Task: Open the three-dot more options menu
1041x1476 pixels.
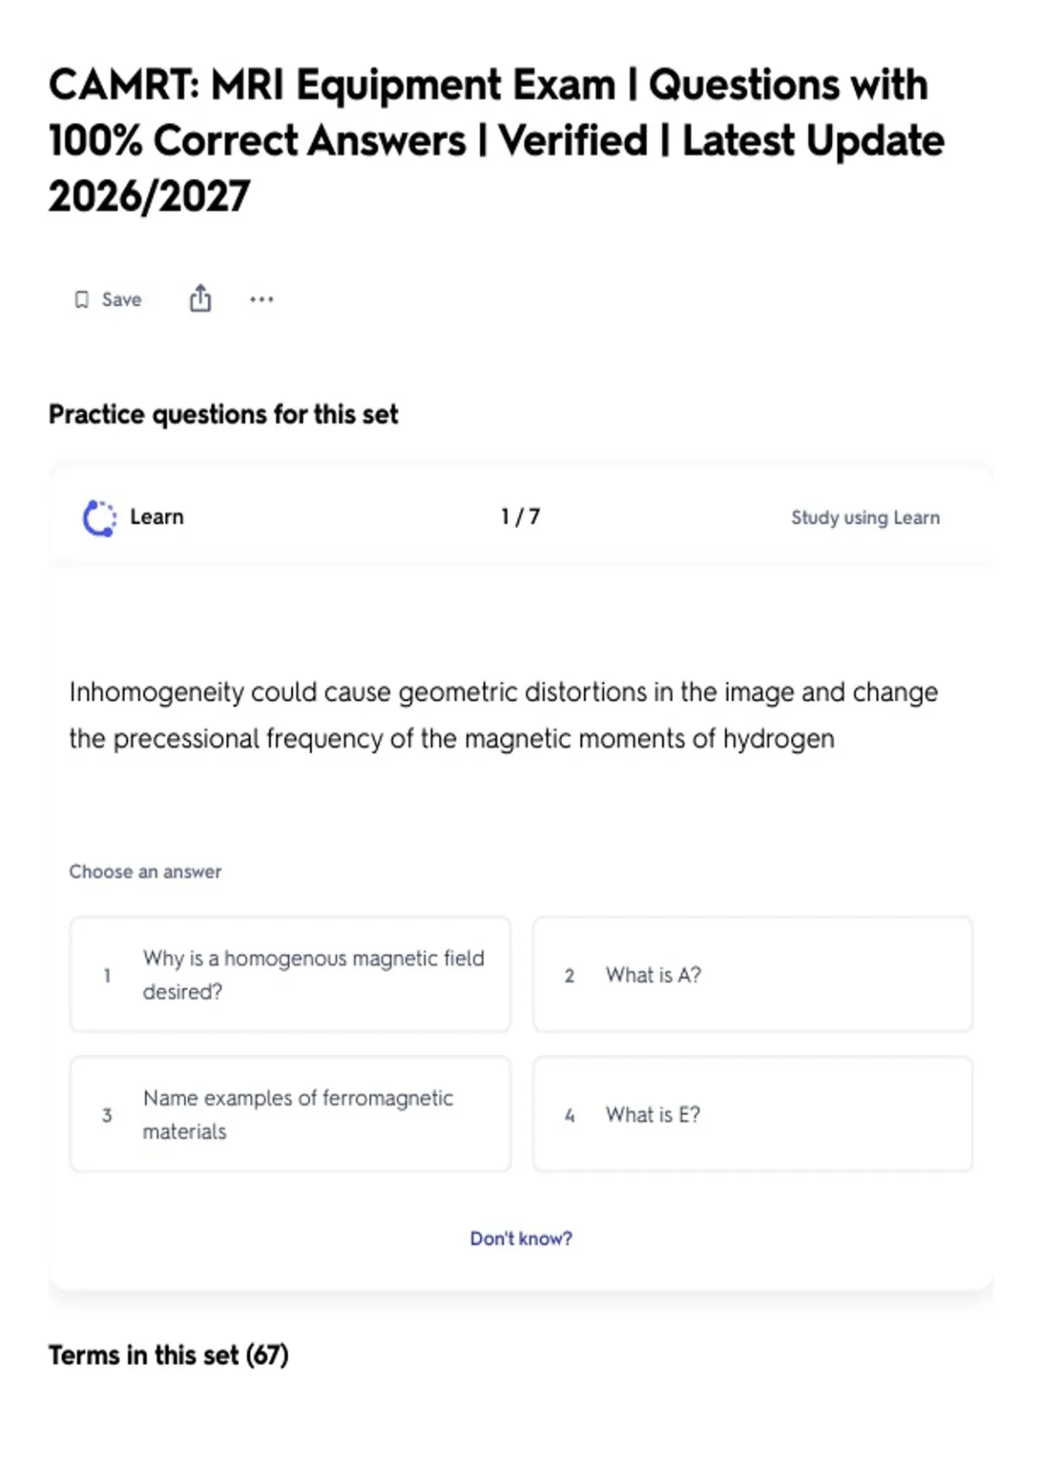Action: tap(261, 300)
